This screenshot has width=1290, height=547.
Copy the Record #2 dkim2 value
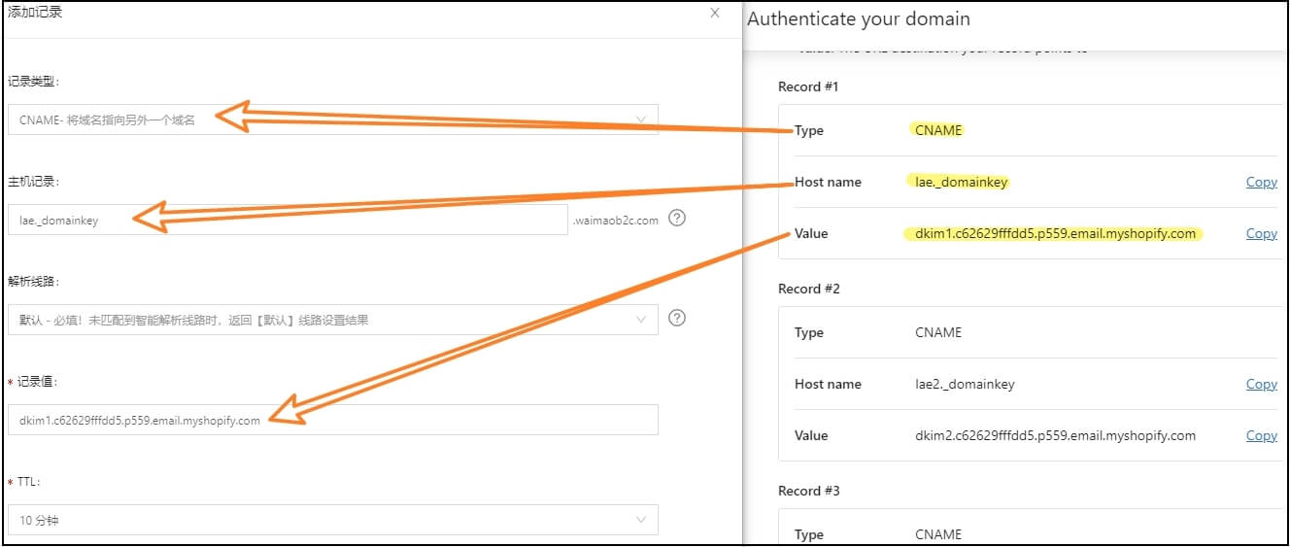[x=1261, y=435]
